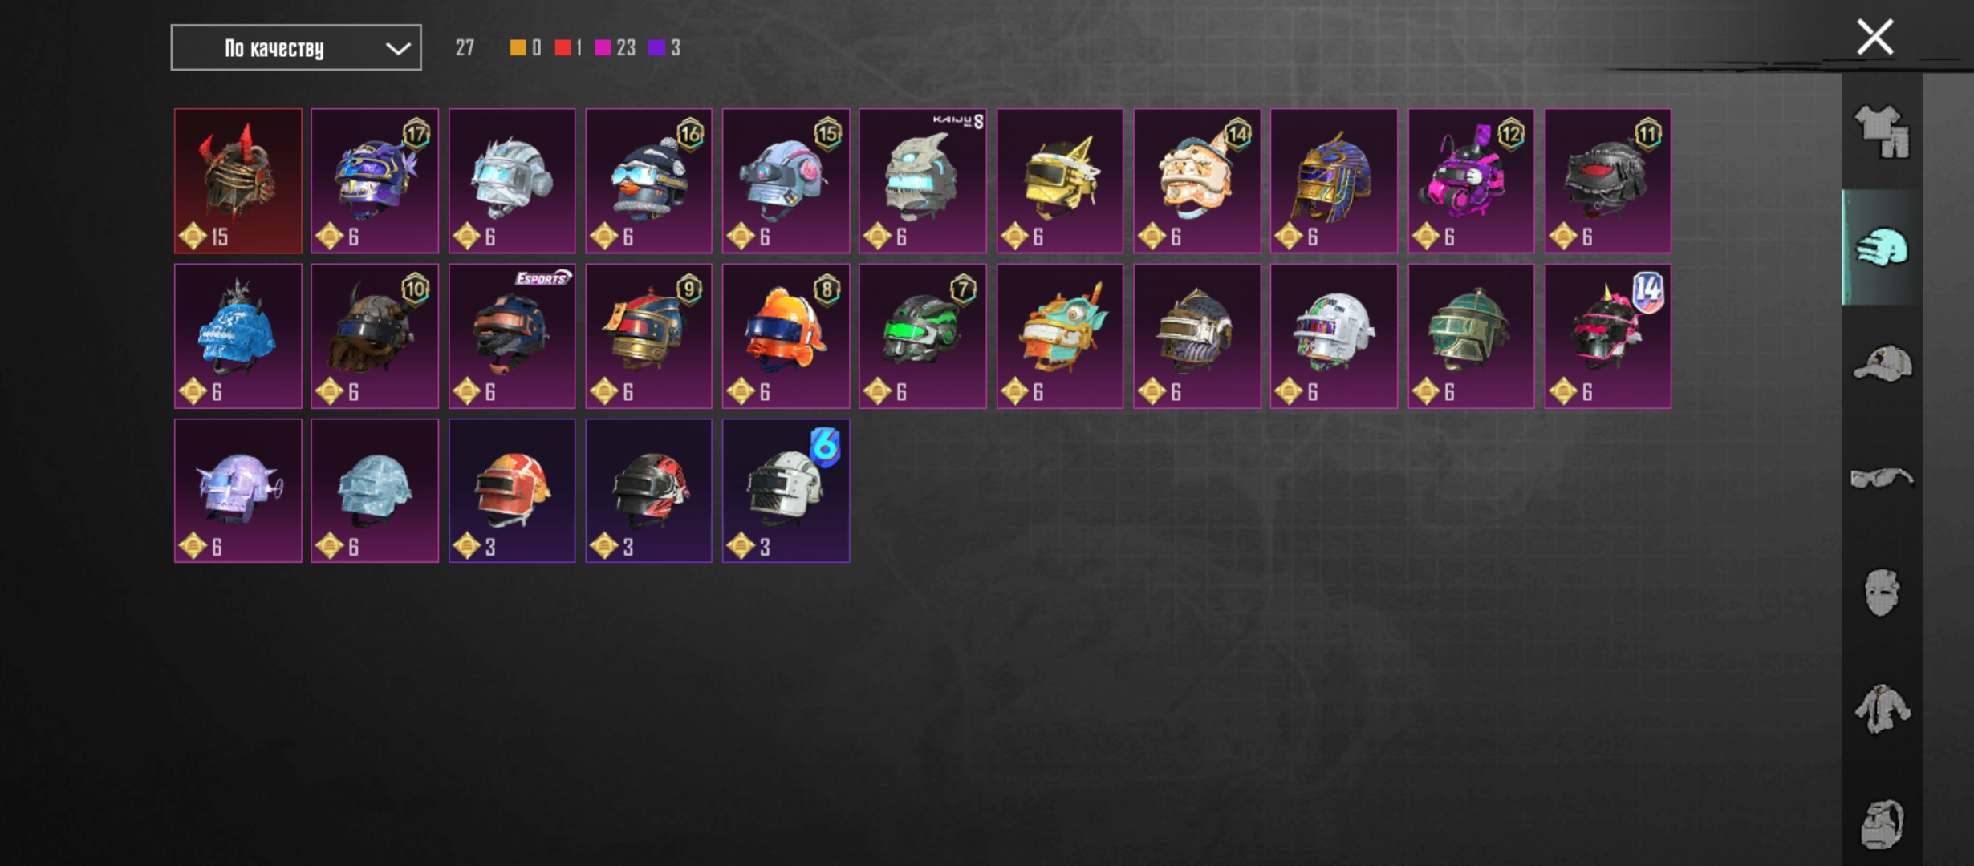Pick the Esports labeled helmet
Screen dimensions: 1974x866
tap(512, 336)
